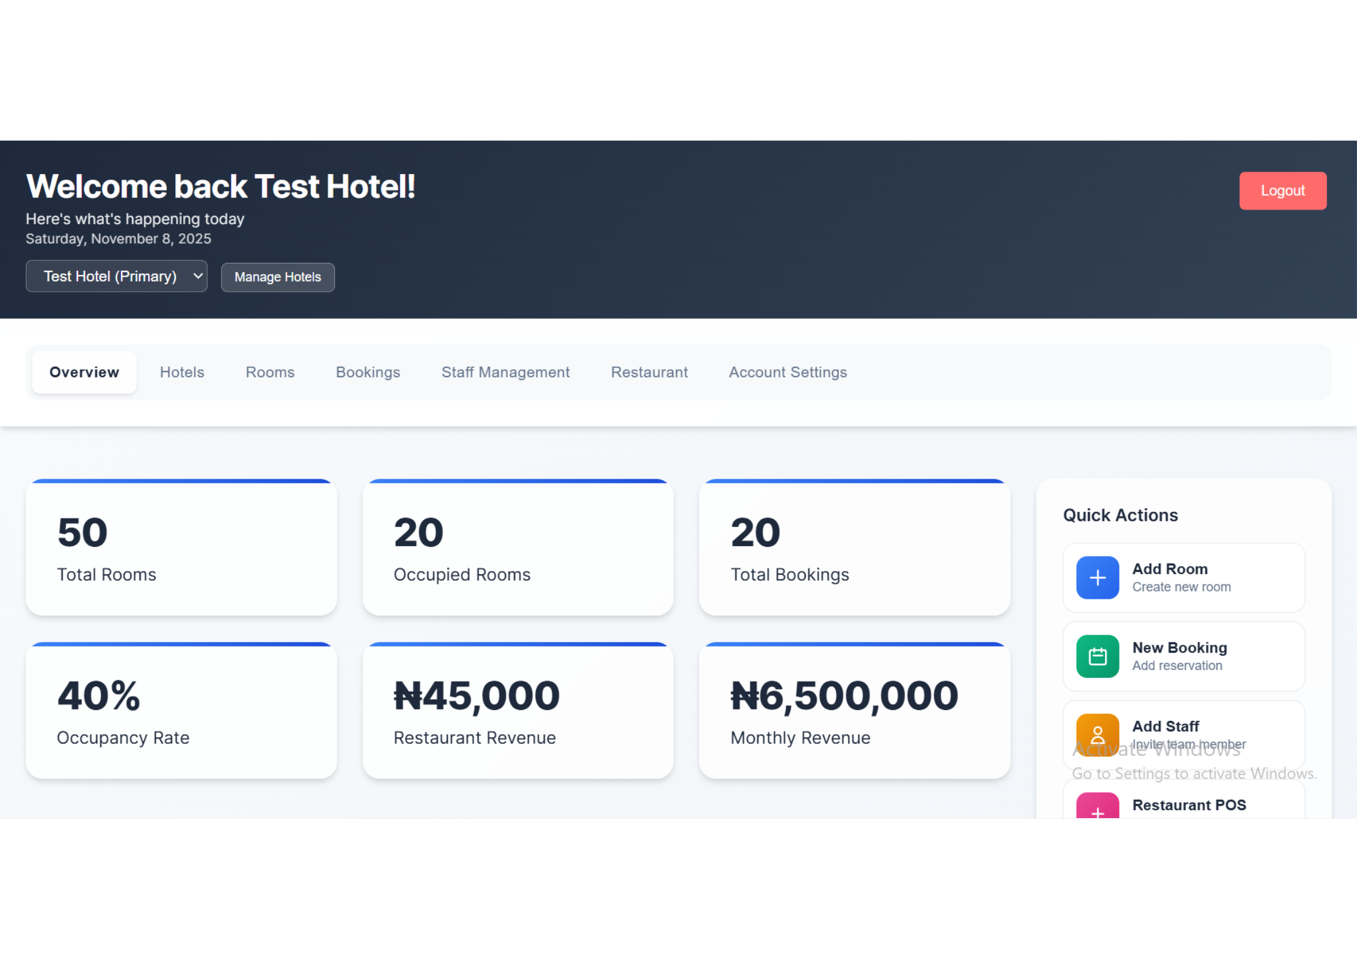Select the Restaurant tab

(x=649, y=372)
